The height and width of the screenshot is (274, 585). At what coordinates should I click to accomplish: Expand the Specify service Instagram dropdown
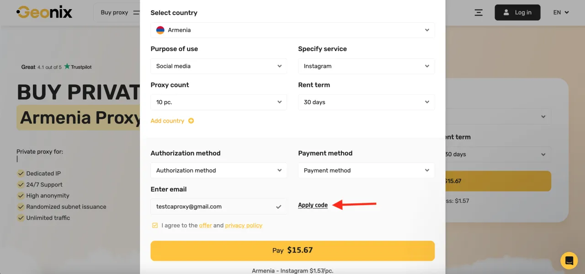[x=366, y=66]
